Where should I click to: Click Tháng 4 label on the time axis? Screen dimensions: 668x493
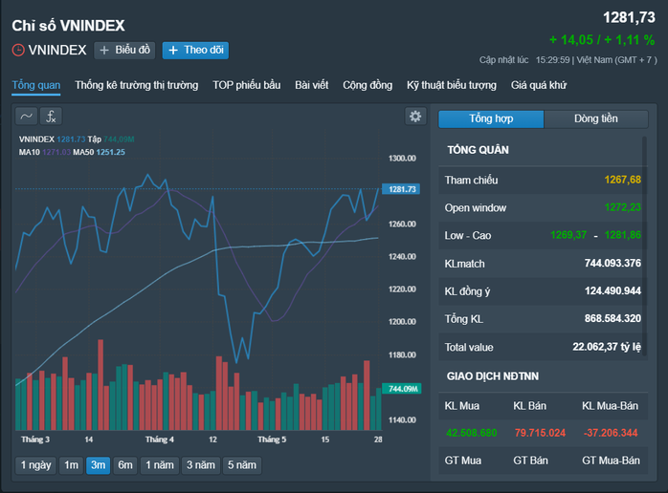(159, 439)
